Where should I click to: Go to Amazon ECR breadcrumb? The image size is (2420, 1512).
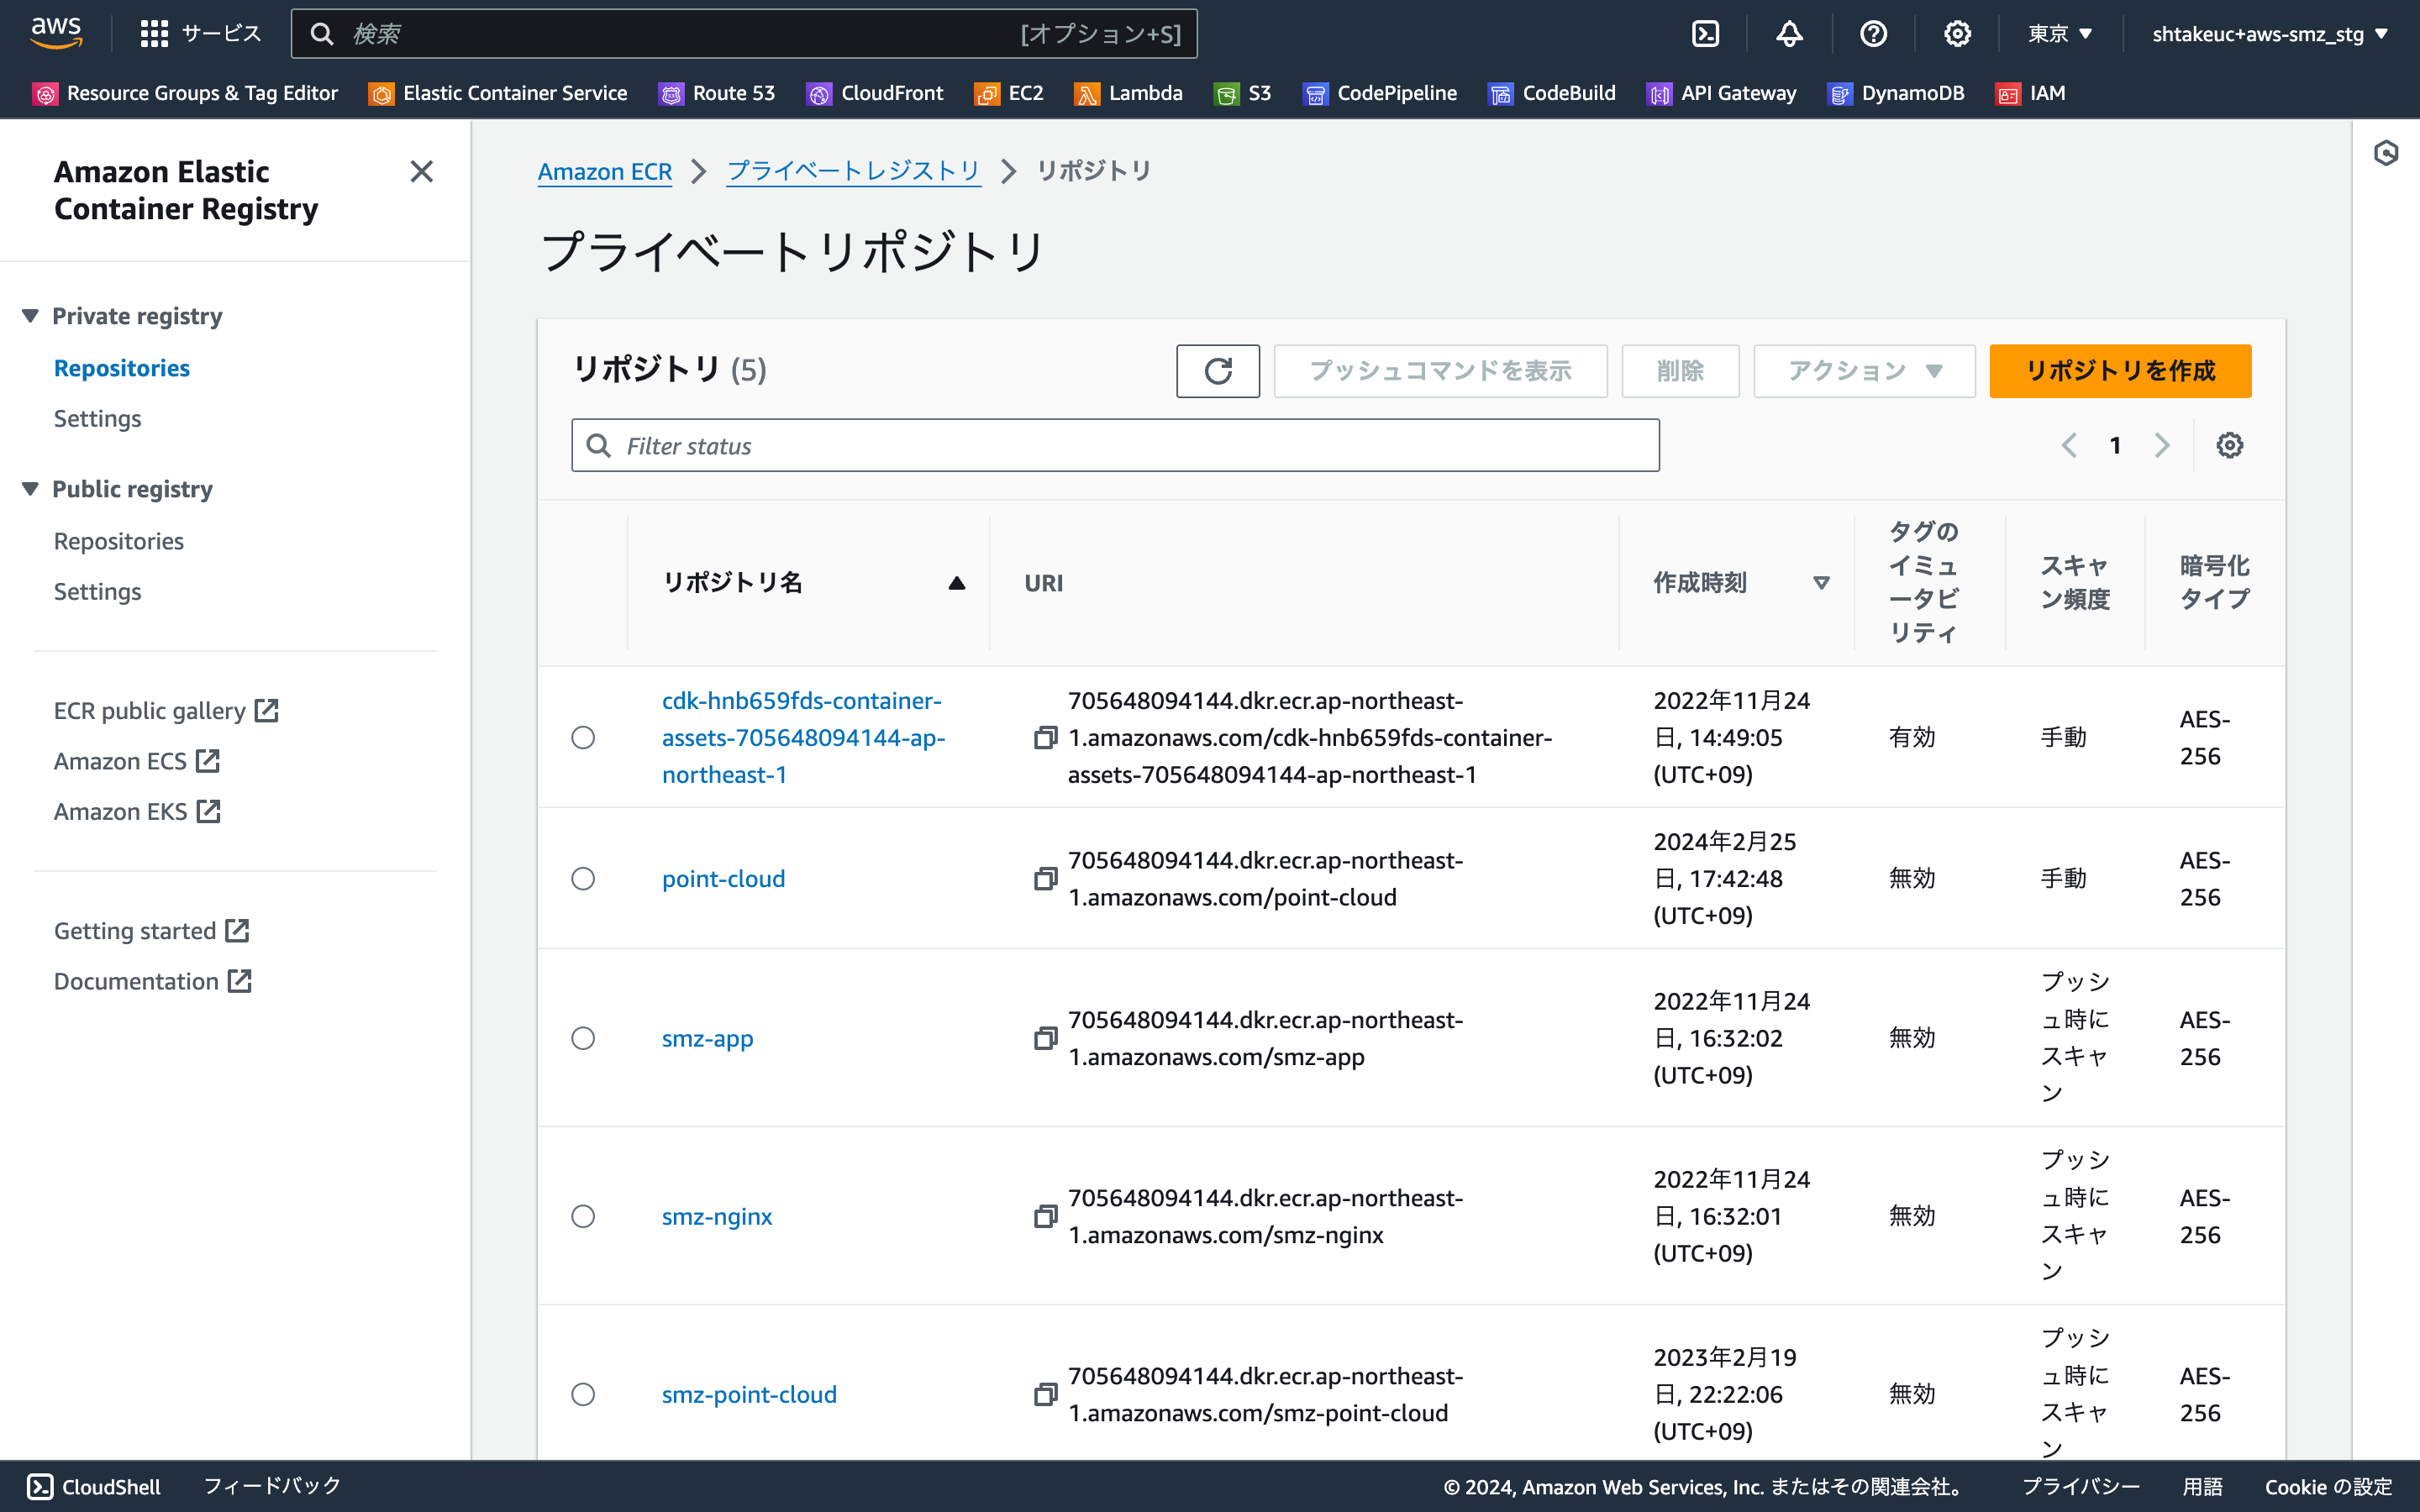coord(605,171)
